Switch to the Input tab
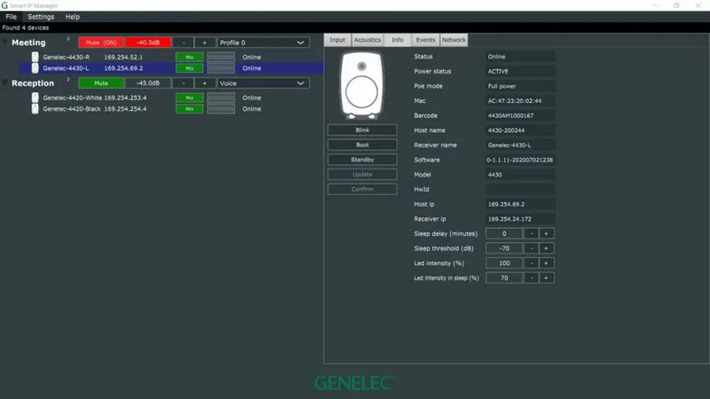Viewport: 710px width, 399px height. 337,40
